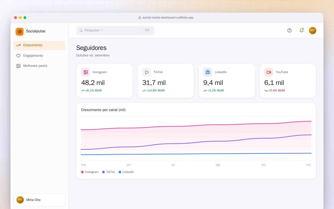334x209 pixels.
Task: Toggle the LinkedIn legend entry
Action: [126, 172]
